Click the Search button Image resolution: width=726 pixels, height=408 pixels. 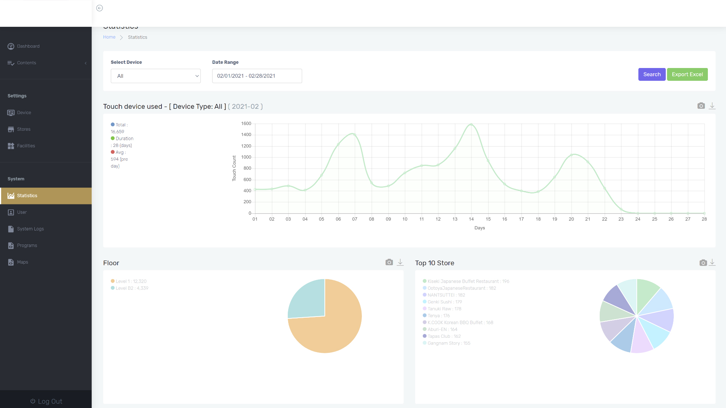coord(652,74)
